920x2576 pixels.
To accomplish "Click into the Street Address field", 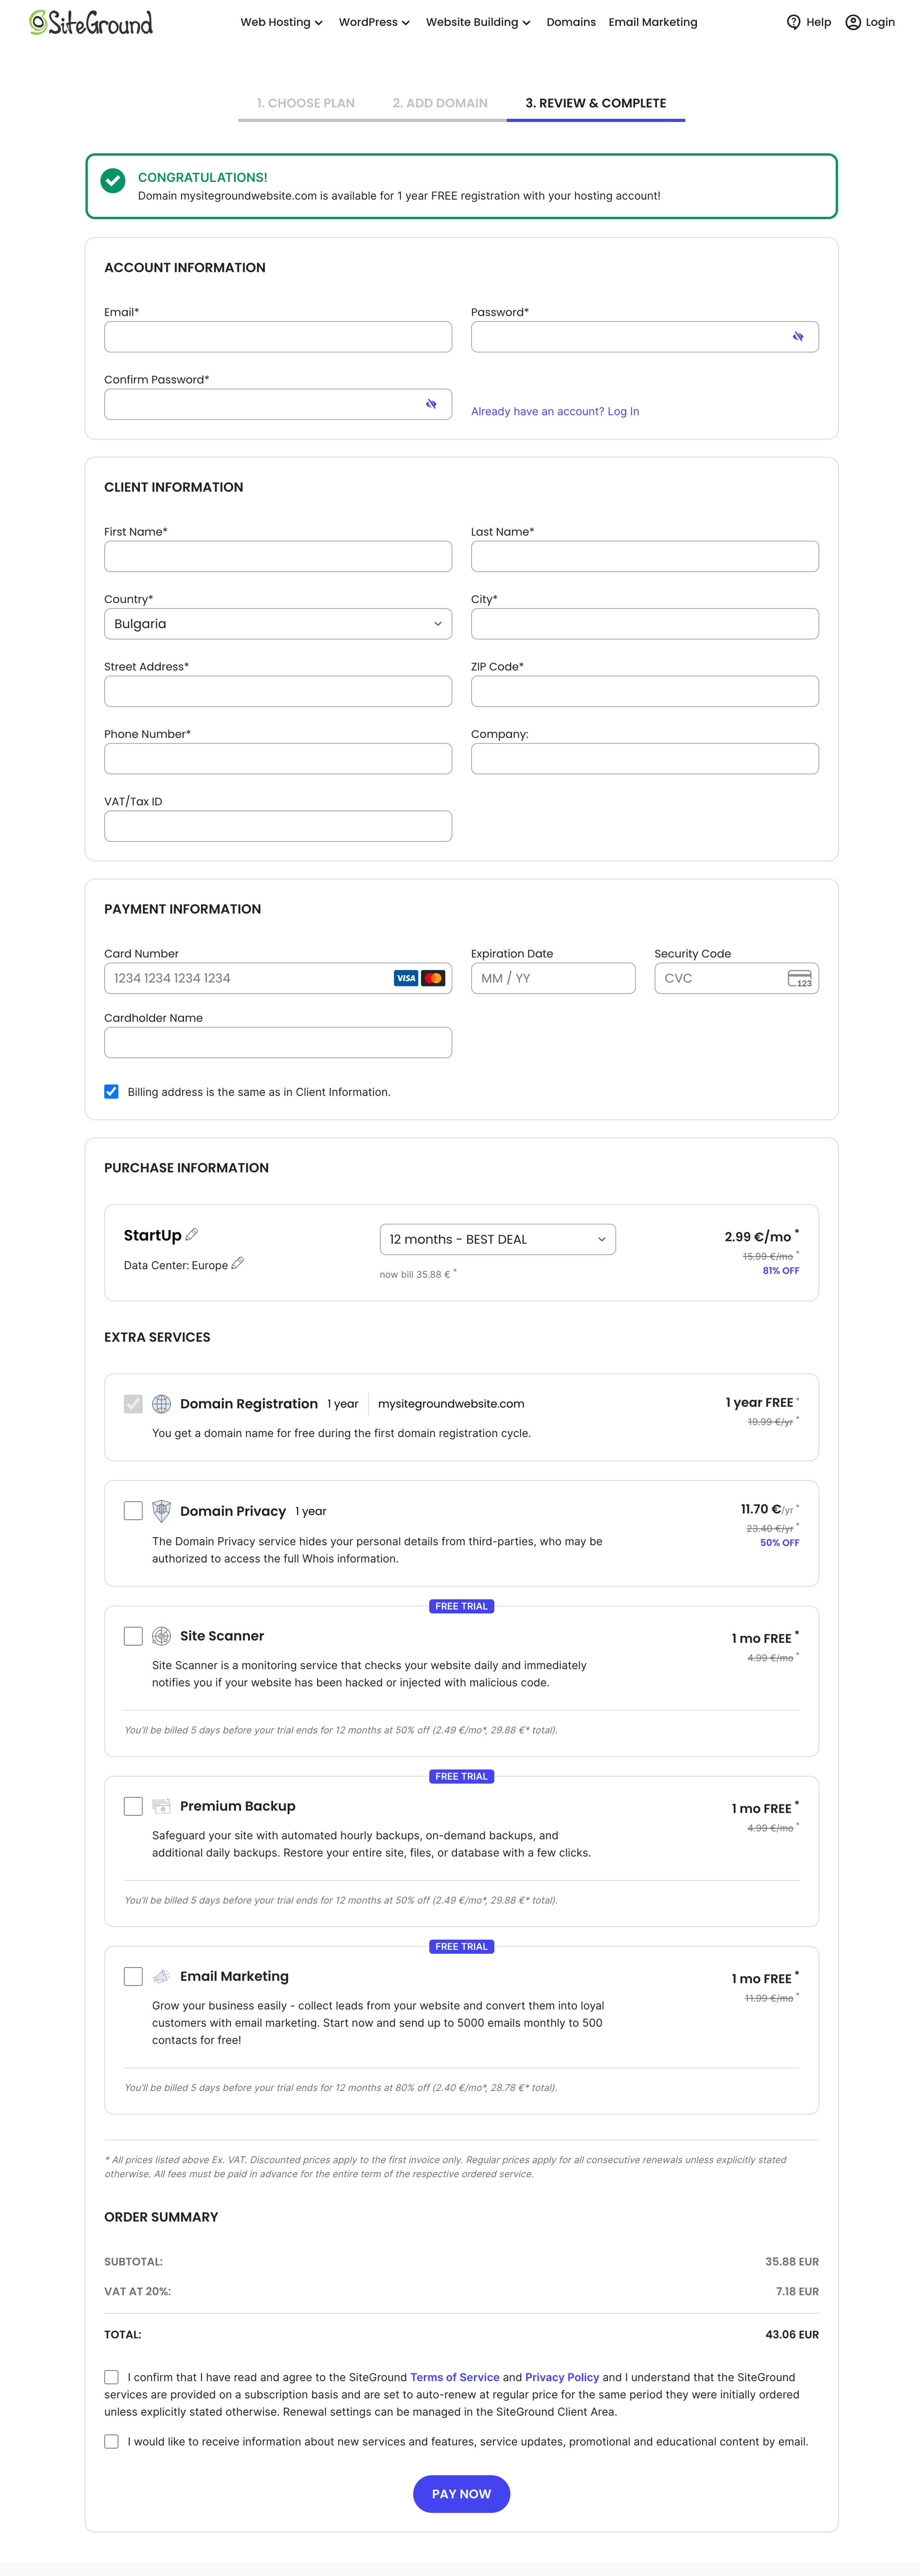I will coord(278,691).
